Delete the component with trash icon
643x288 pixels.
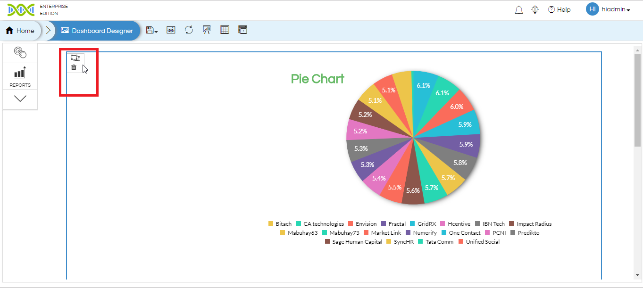[74, 68]
